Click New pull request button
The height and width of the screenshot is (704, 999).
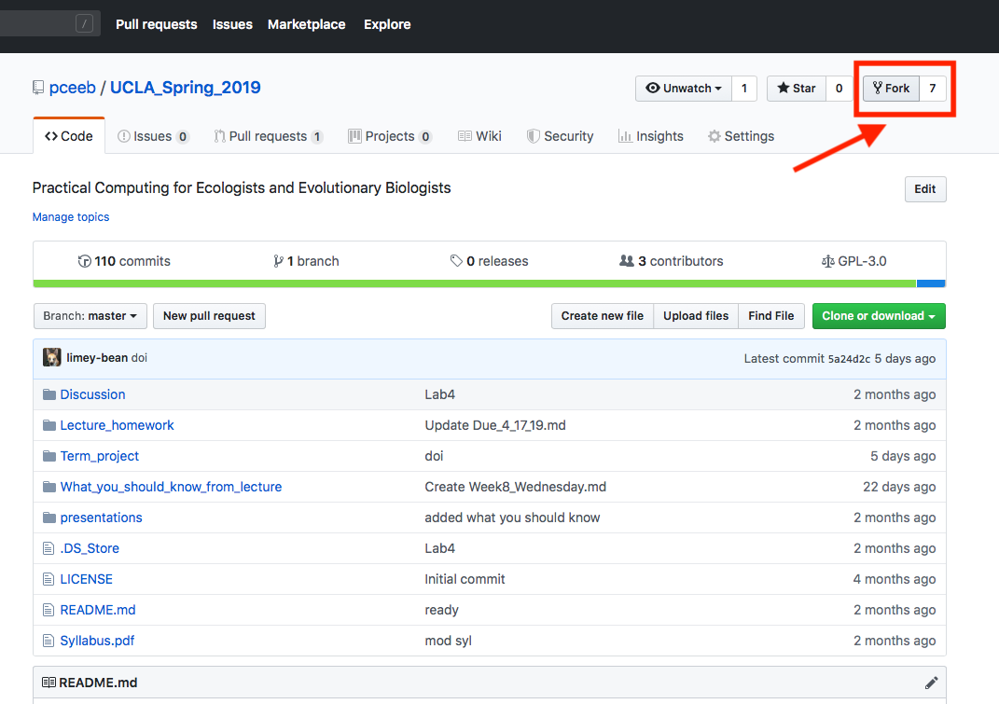tap(209, 316)
